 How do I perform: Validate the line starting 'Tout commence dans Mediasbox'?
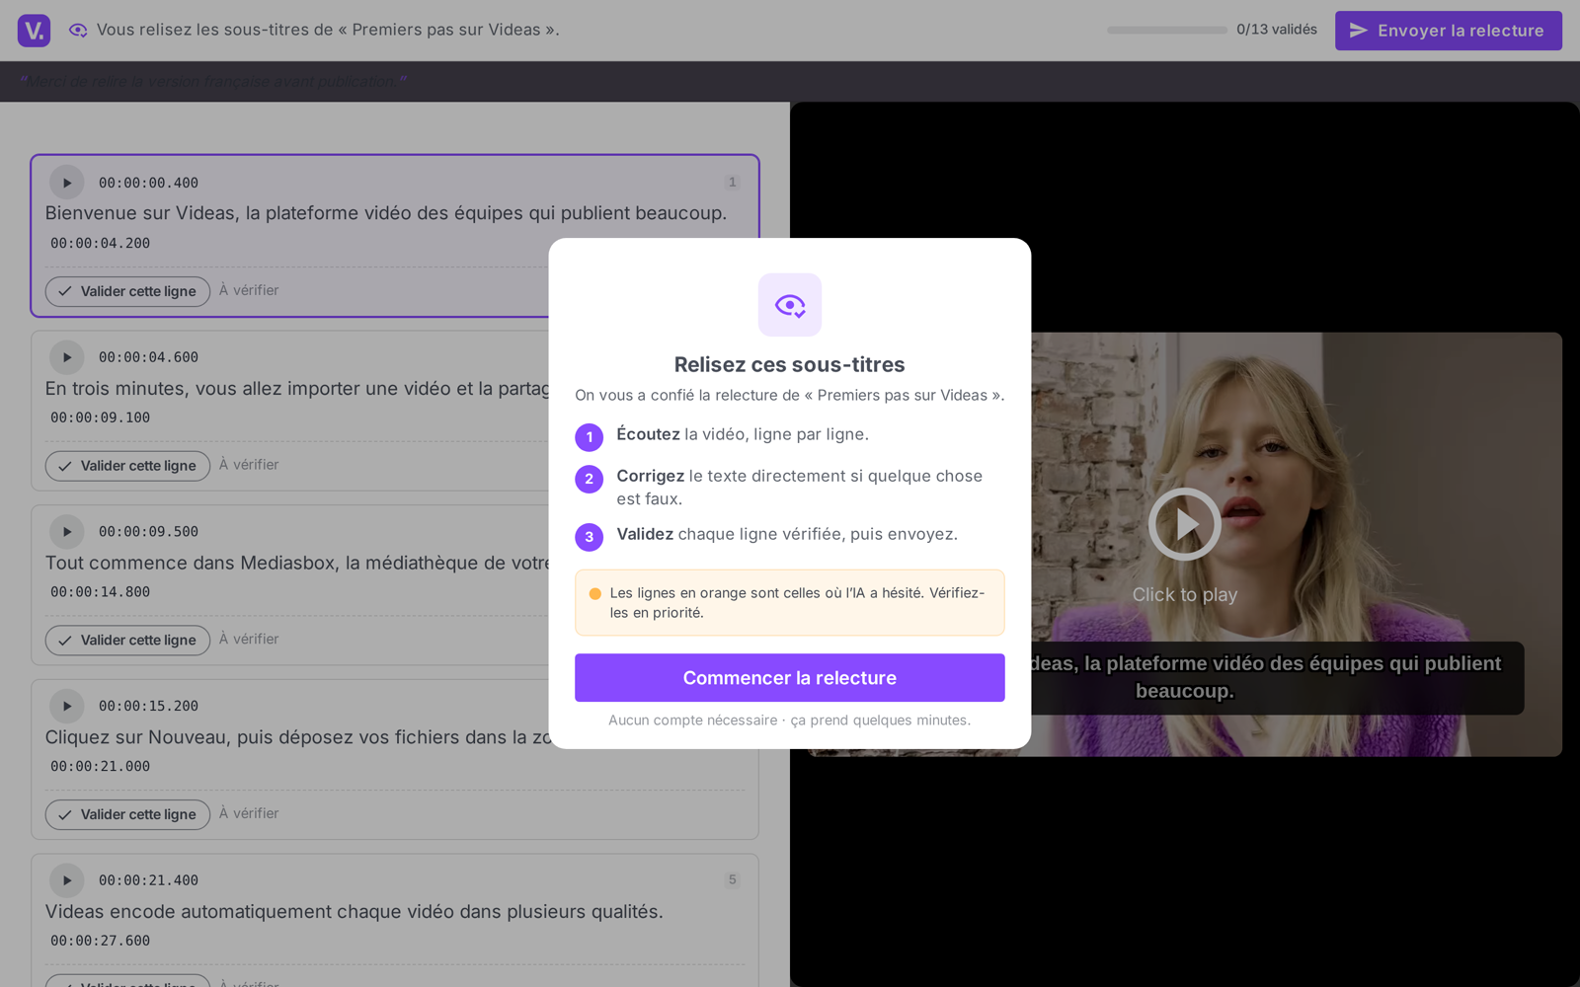point(127,641)
